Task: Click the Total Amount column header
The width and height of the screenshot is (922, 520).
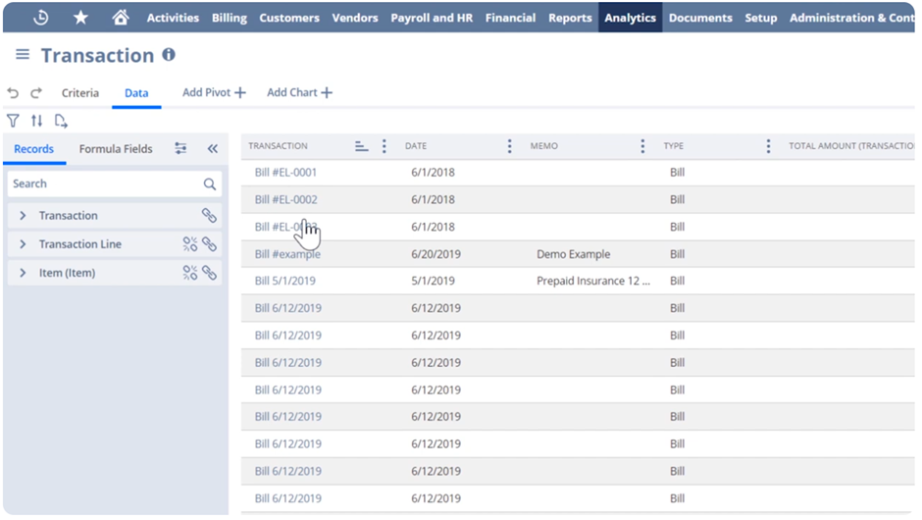Action: 851,146
